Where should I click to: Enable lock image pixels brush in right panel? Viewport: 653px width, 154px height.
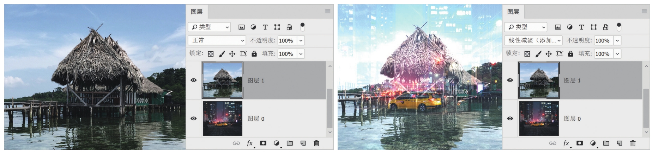[538, 54]
